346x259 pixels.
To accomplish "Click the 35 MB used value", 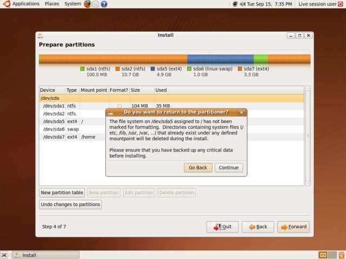I will [163, 106].
